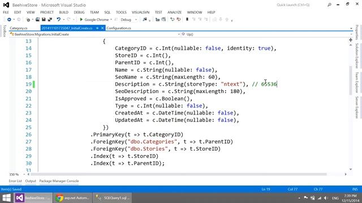
Task: Click the Save All toolbar icon
Action: (x=50, y=20)
